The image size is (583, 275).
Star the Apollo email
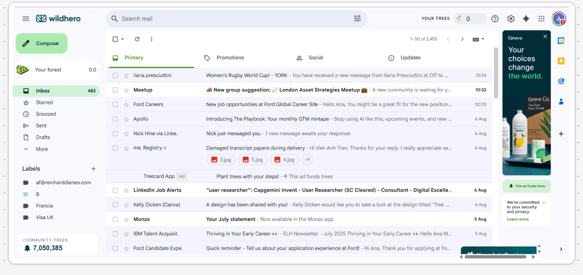click(x=126, y=119)
